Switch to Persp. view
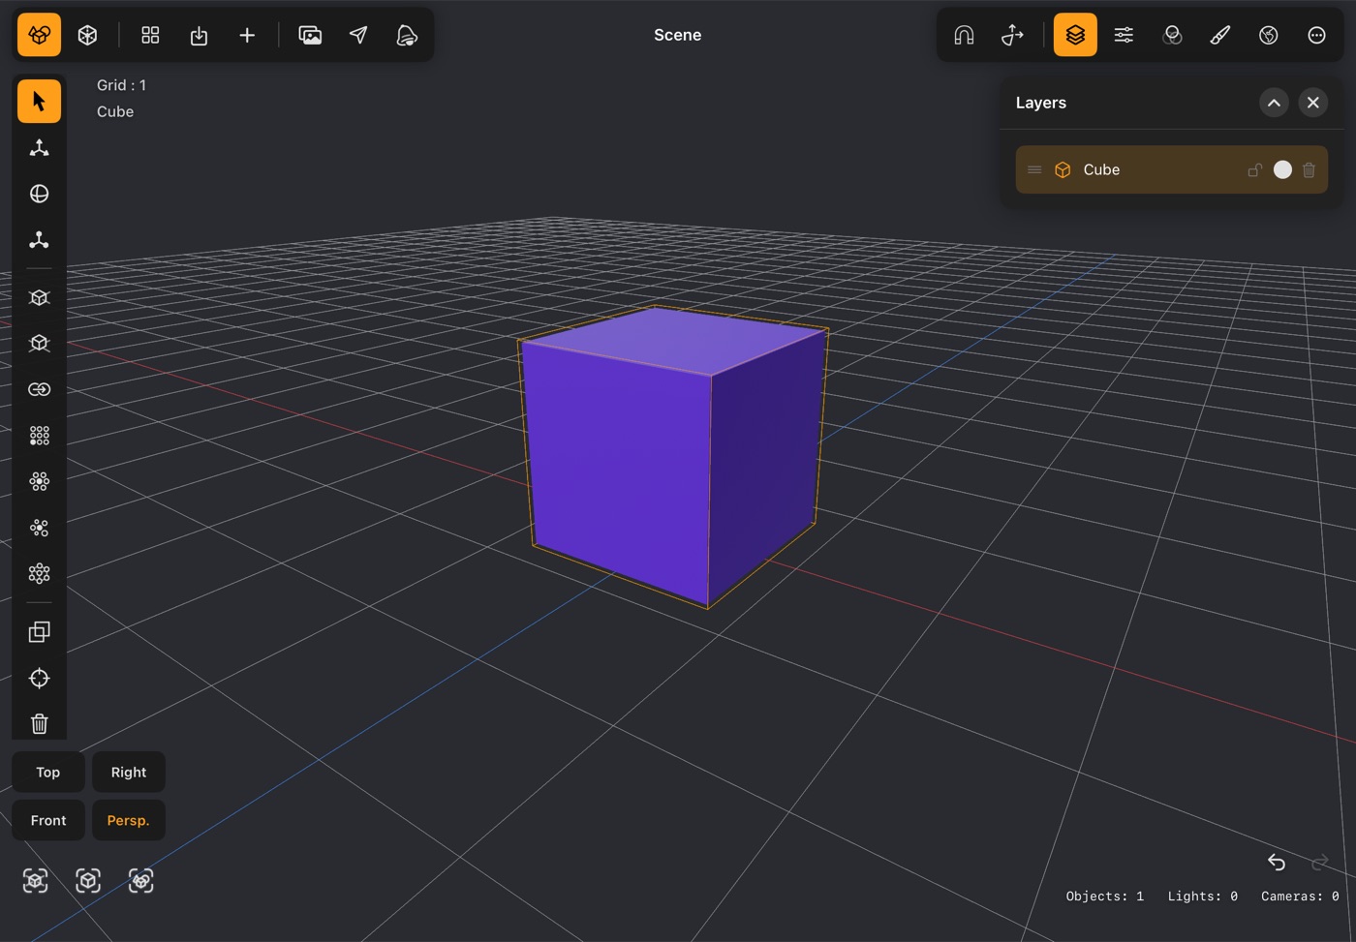Image resolution: width=1356 pixels, height=942 pixels. [x=129, y=820]
